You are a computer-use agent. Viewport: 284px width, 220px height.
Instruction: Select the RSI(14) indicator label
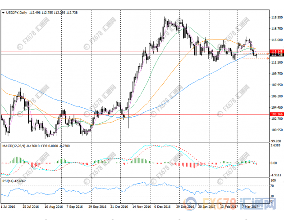click(x=9, y=180)
